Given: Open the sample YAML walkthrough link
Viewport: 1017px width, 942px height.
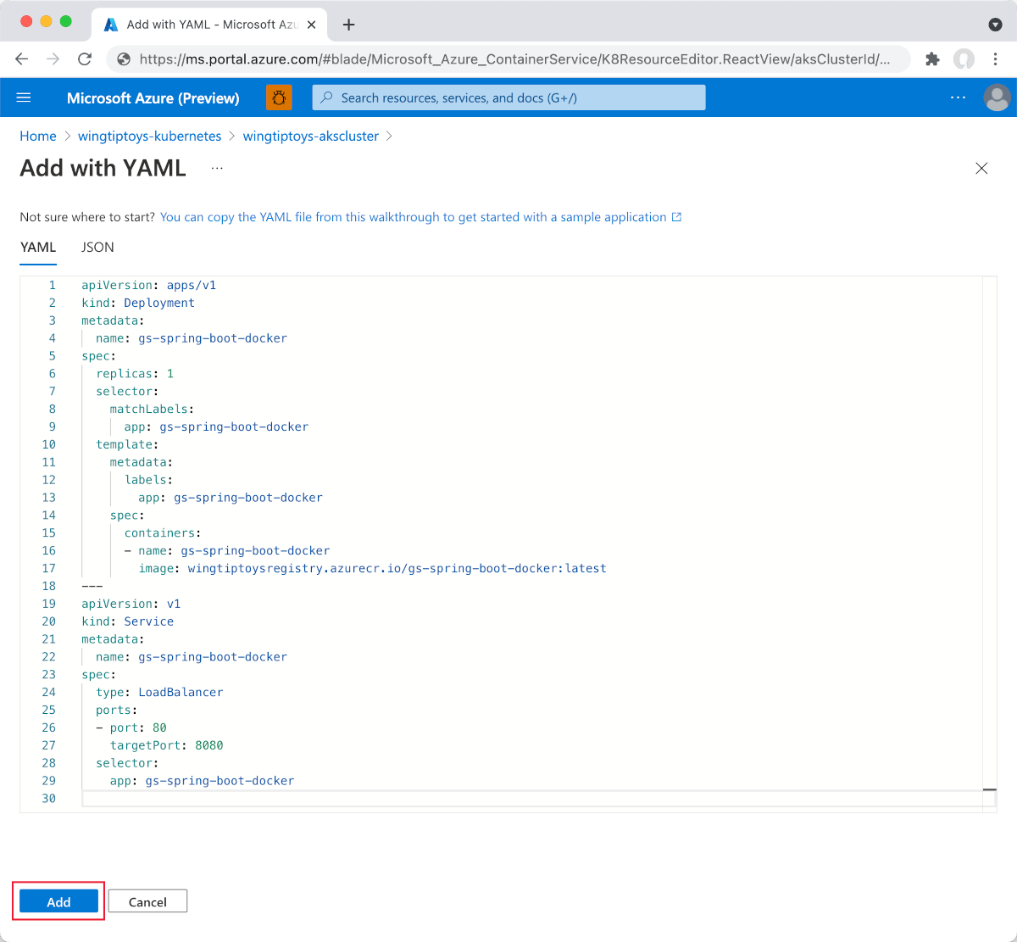Looking at the screenshot, I should (x=414, y=217).
